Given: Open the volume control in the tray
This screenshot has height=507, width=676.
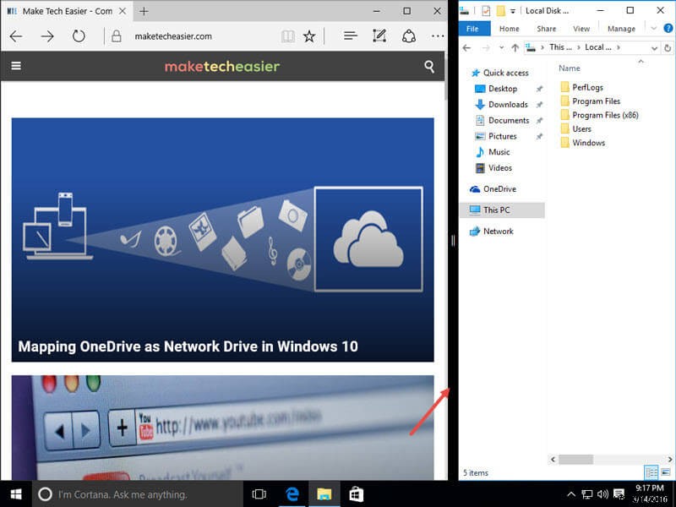Looking at the screenshot, I should pyautogui.click(x=602, y=493).
